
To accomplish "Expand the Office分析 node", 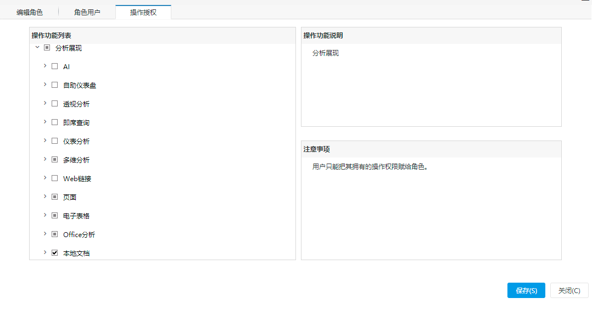I will coord(45,234).
